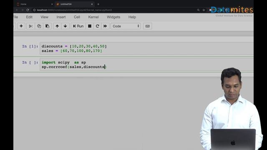Viewport: 267px width, 150px height.
Task: Reload the page in the browser
Action: coord(28,10)
